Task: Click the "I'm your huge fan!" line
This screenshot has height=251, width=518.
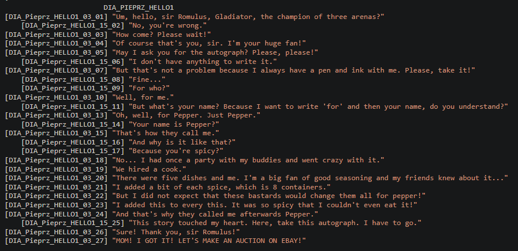Action: pos(209,44)
